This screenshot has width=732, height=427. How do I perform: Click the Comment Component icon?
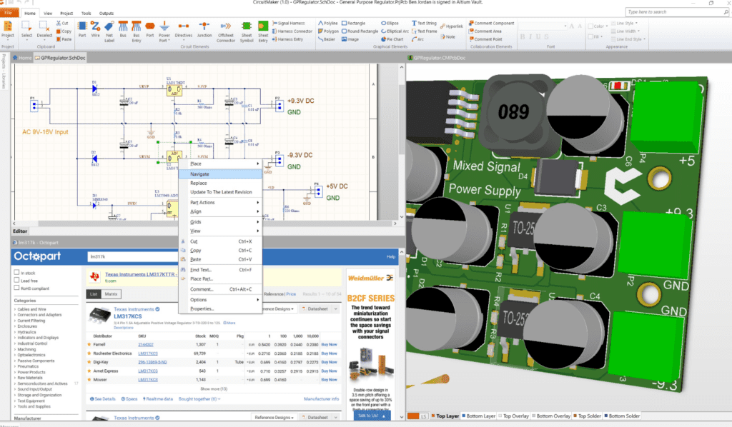pyautogui.click(x=492, y=22)
